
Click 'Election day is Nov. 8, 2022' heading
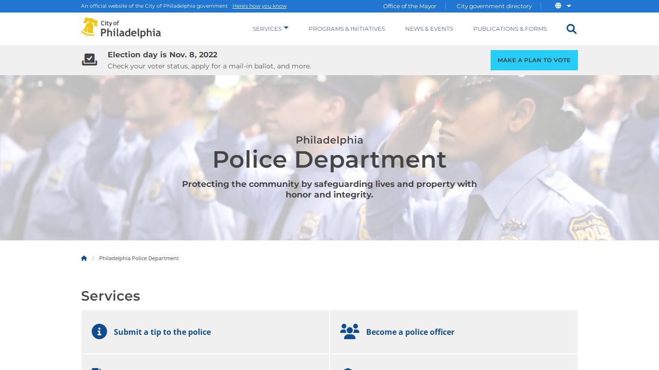tap(163, 54)
